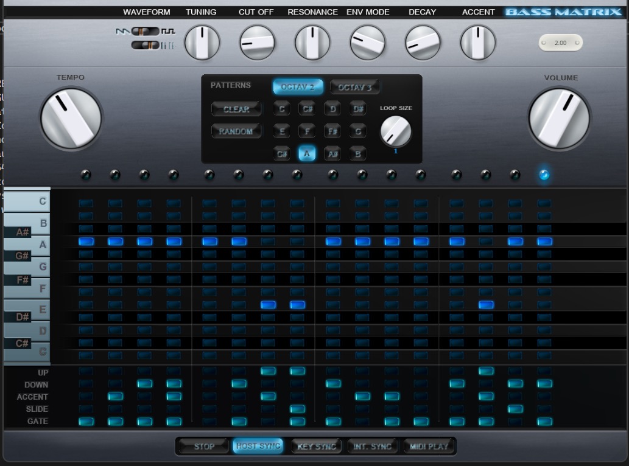This screenshot has height=466, width=629.
Task: Switch to KEY SYNC mode
Action: click(317, 446)
